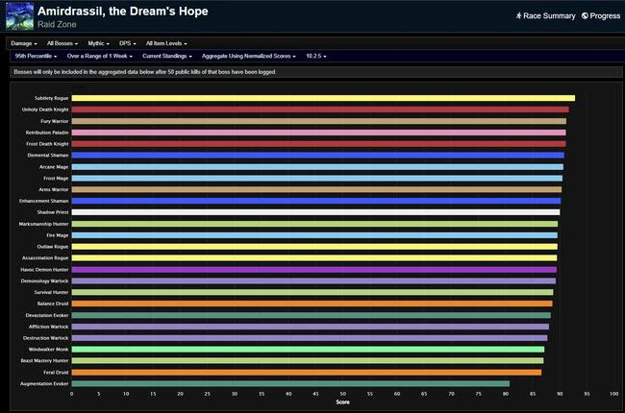Select the Feral Druid bar
The image size is (625, 413).
point(307,373)
